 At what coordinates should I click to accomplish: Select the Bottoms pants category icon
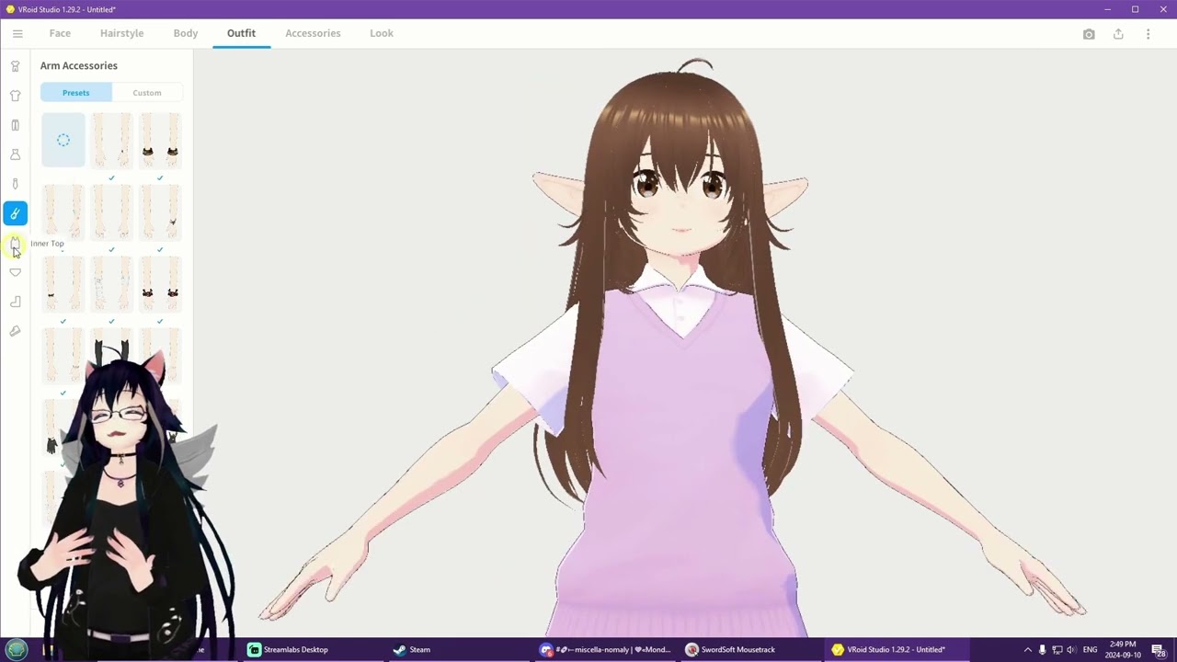(x=15, y=125)
